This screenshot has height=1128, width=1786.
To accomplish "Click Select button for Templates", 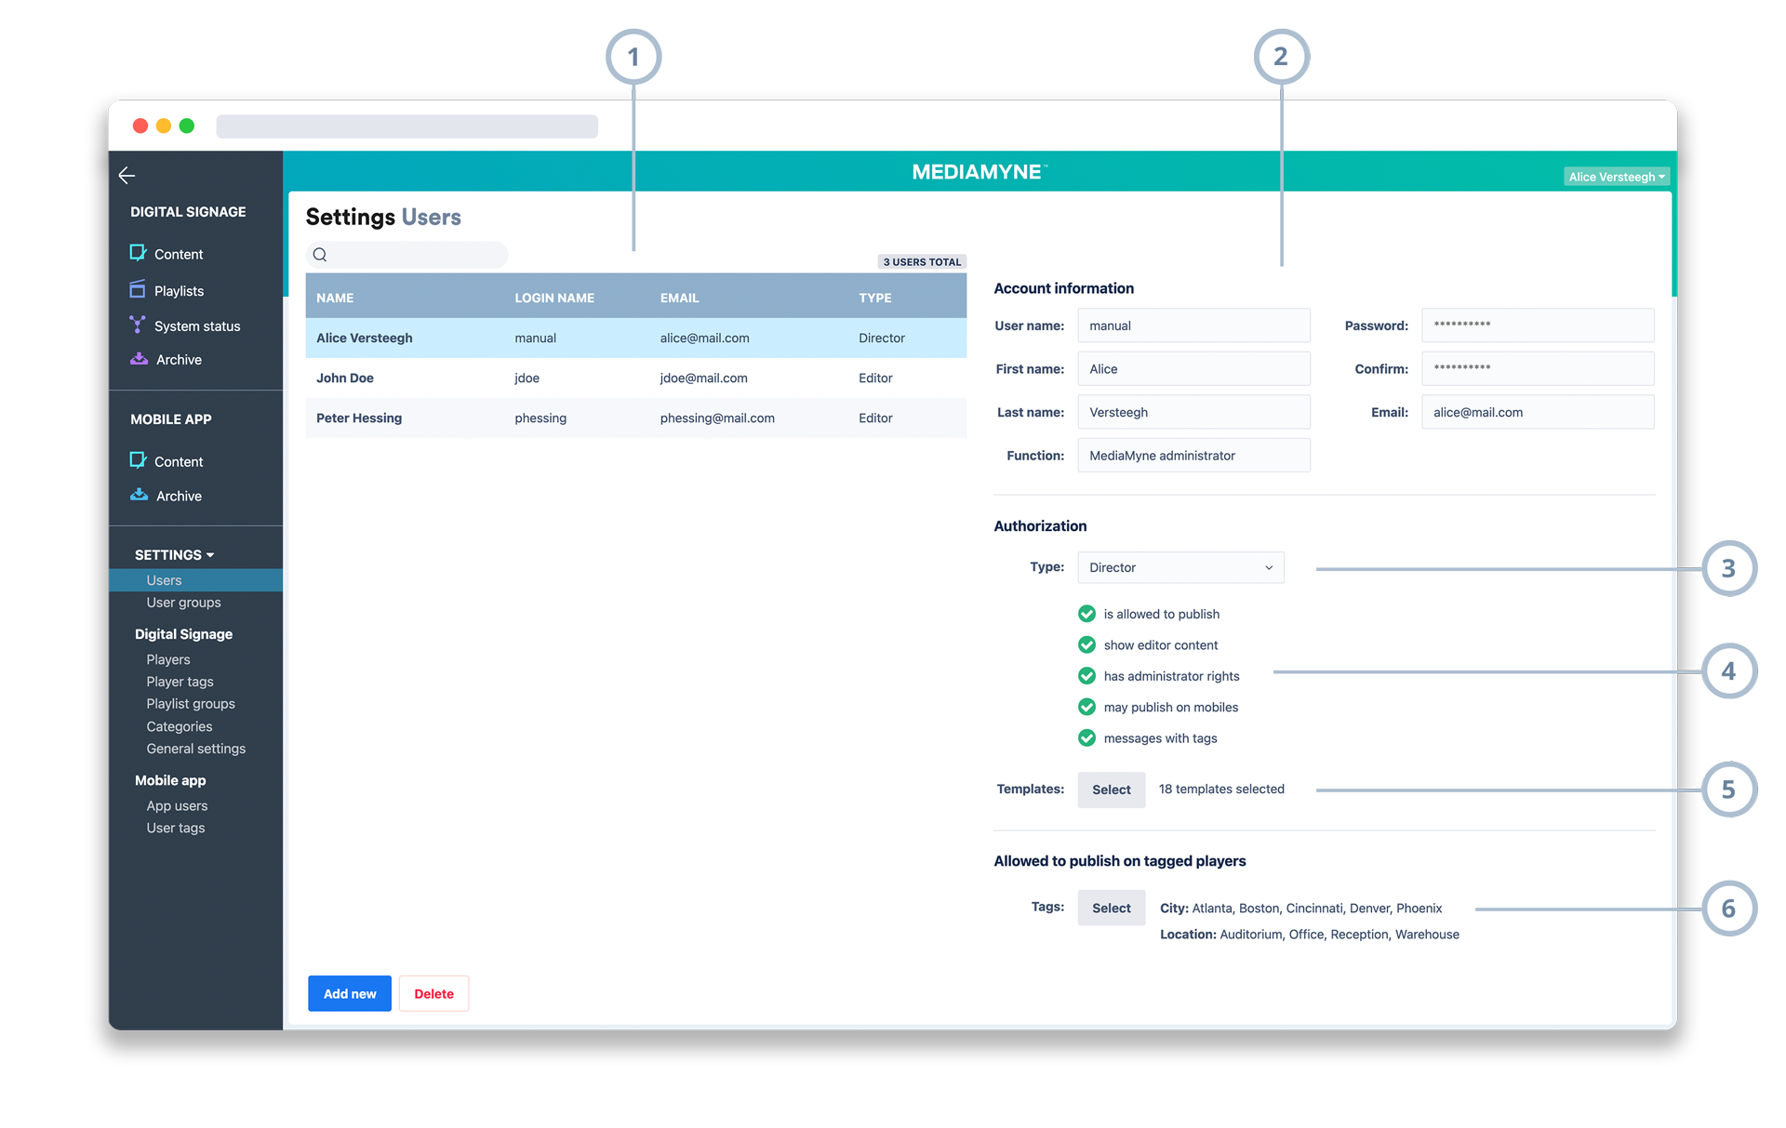I will click(1111, 790).
